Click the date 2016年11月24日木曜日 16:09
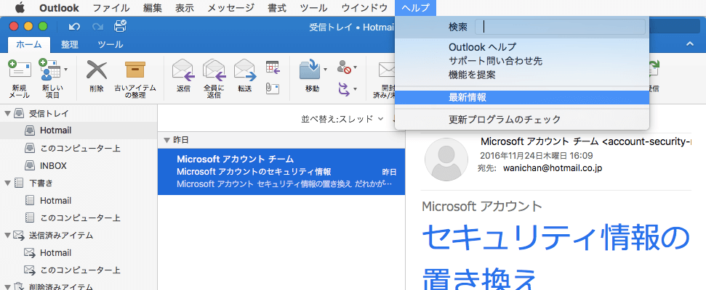 (x=537, y=156)
